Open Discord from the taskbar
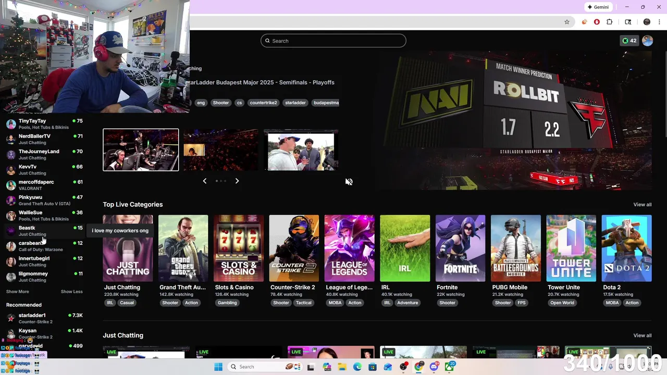Image resolution: width=667 pixels, height=375 pixels. 434,367
